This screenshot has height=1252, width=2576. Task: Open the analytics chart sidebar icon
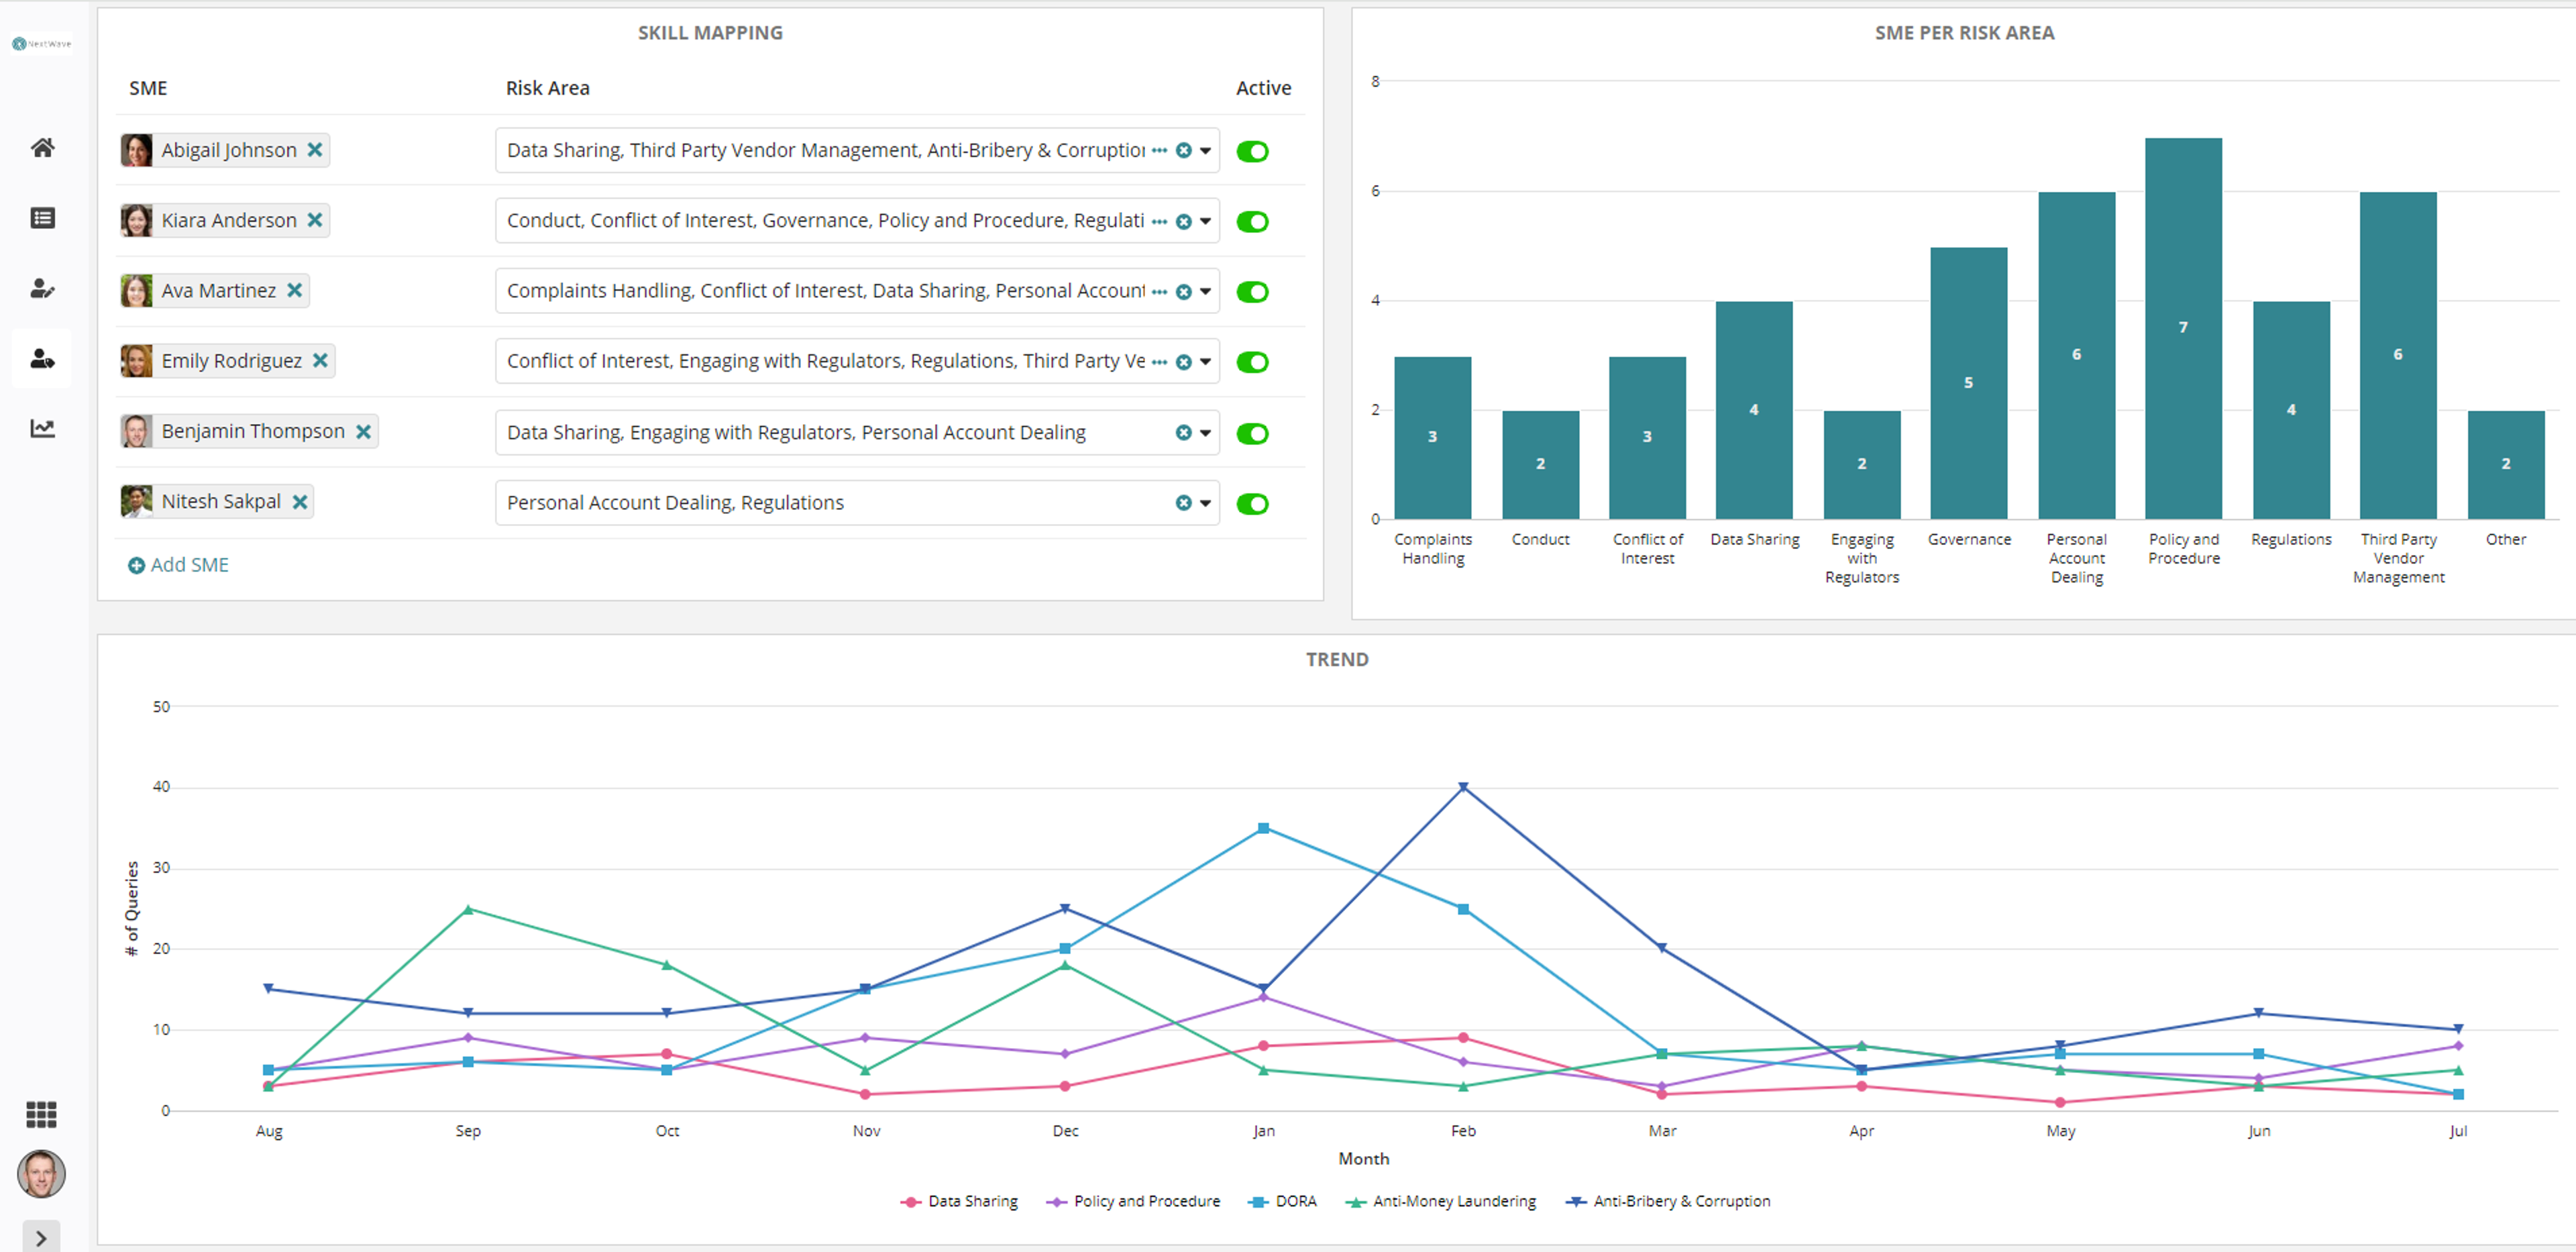click(x=42, y=428)
